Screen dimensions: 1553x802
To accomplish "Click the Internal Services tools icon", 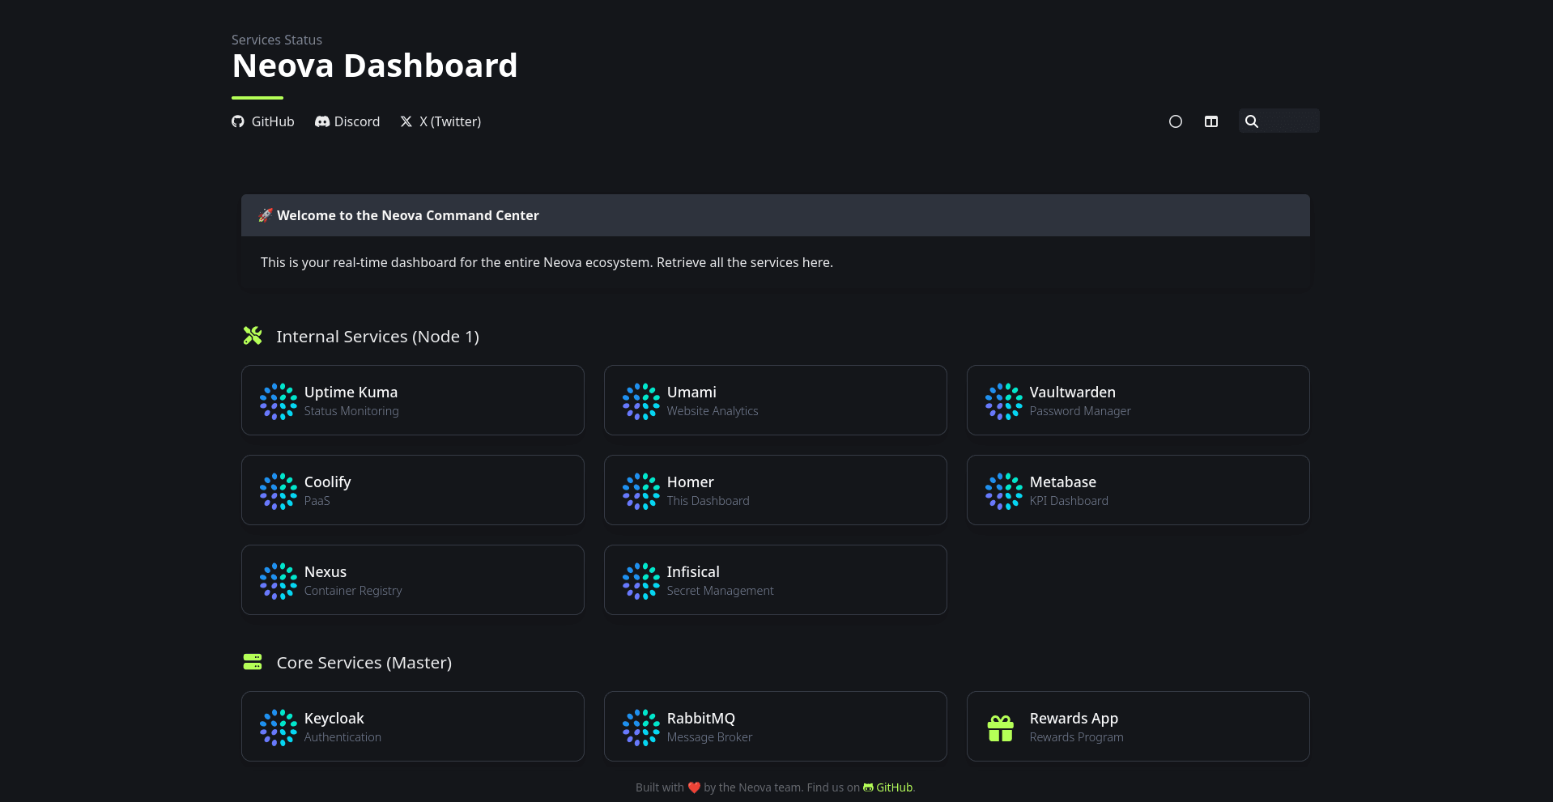I will coord(253,336).
